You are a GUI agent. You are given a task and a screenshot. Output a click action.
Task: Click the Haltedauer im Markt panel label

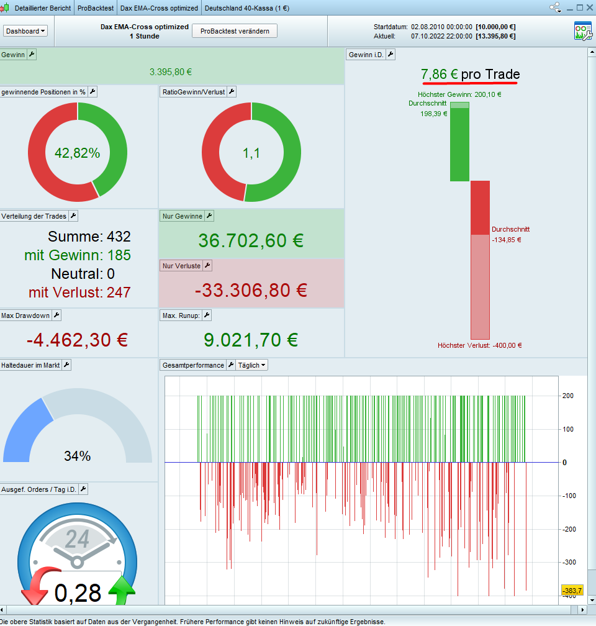[x=30, y=365]
